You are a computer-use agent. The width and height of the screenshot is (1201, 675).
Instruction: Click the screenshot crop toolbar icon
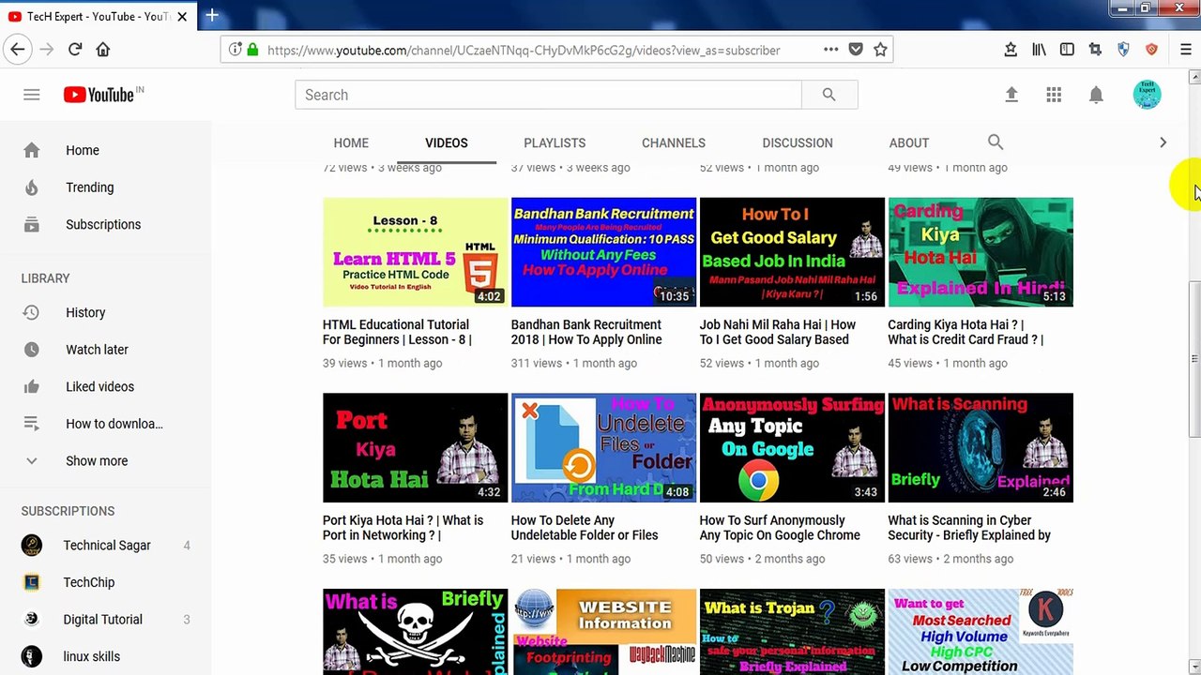coord(1095,50)
